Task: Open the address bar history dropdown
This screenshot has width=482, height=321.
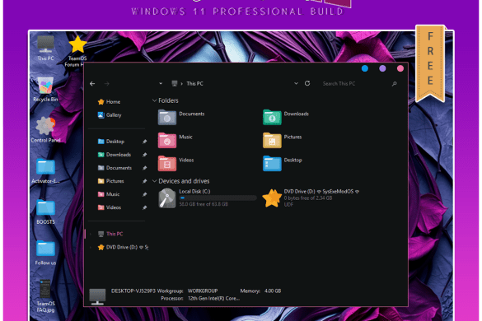Action: tap(296, 83)
